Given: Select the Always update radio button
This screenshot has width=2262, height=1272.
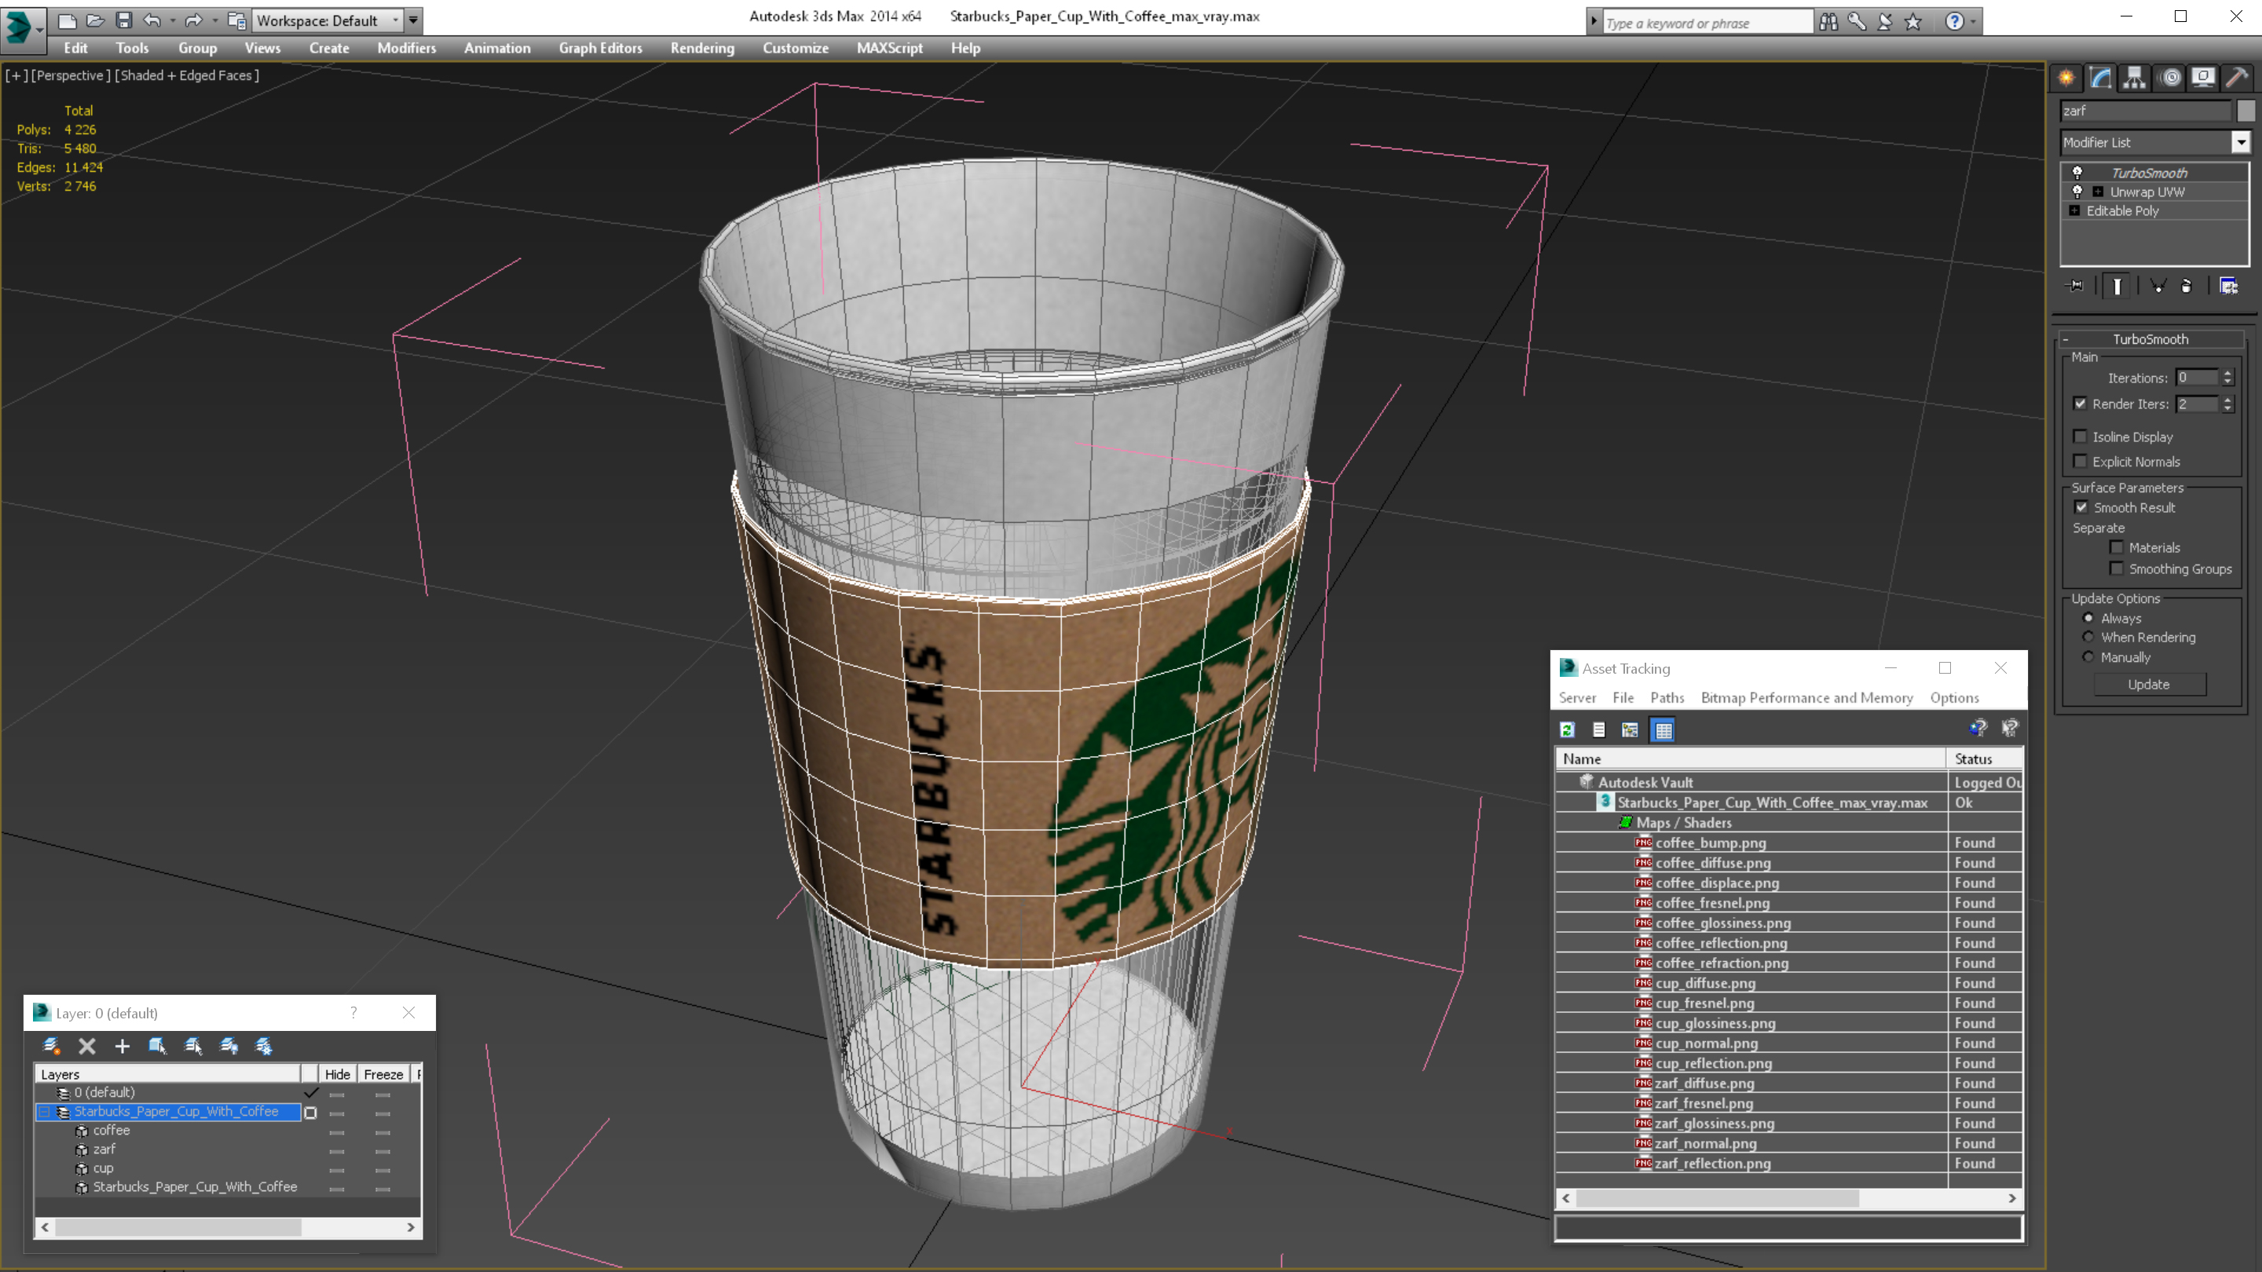Looking at the screenshot, I should pyautogui.click(x=2089, y=618).
